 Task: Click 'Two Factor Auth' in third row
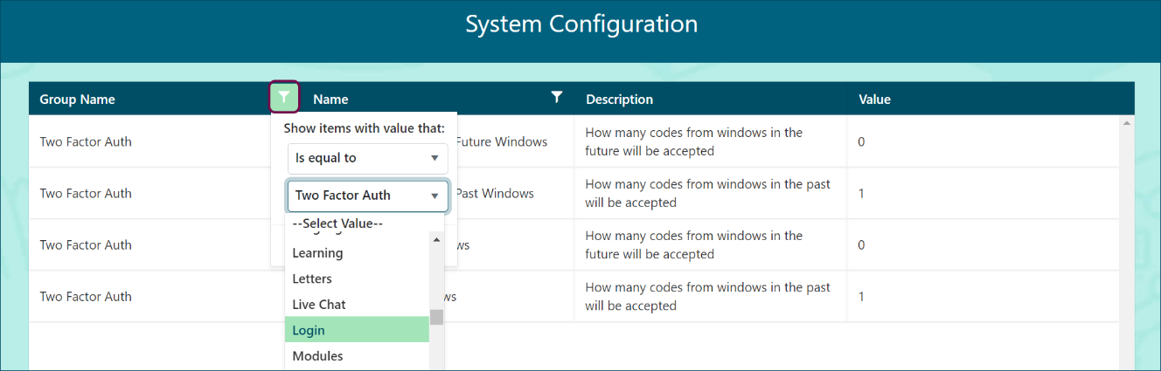pyautogui.click(x=86, y=244)
